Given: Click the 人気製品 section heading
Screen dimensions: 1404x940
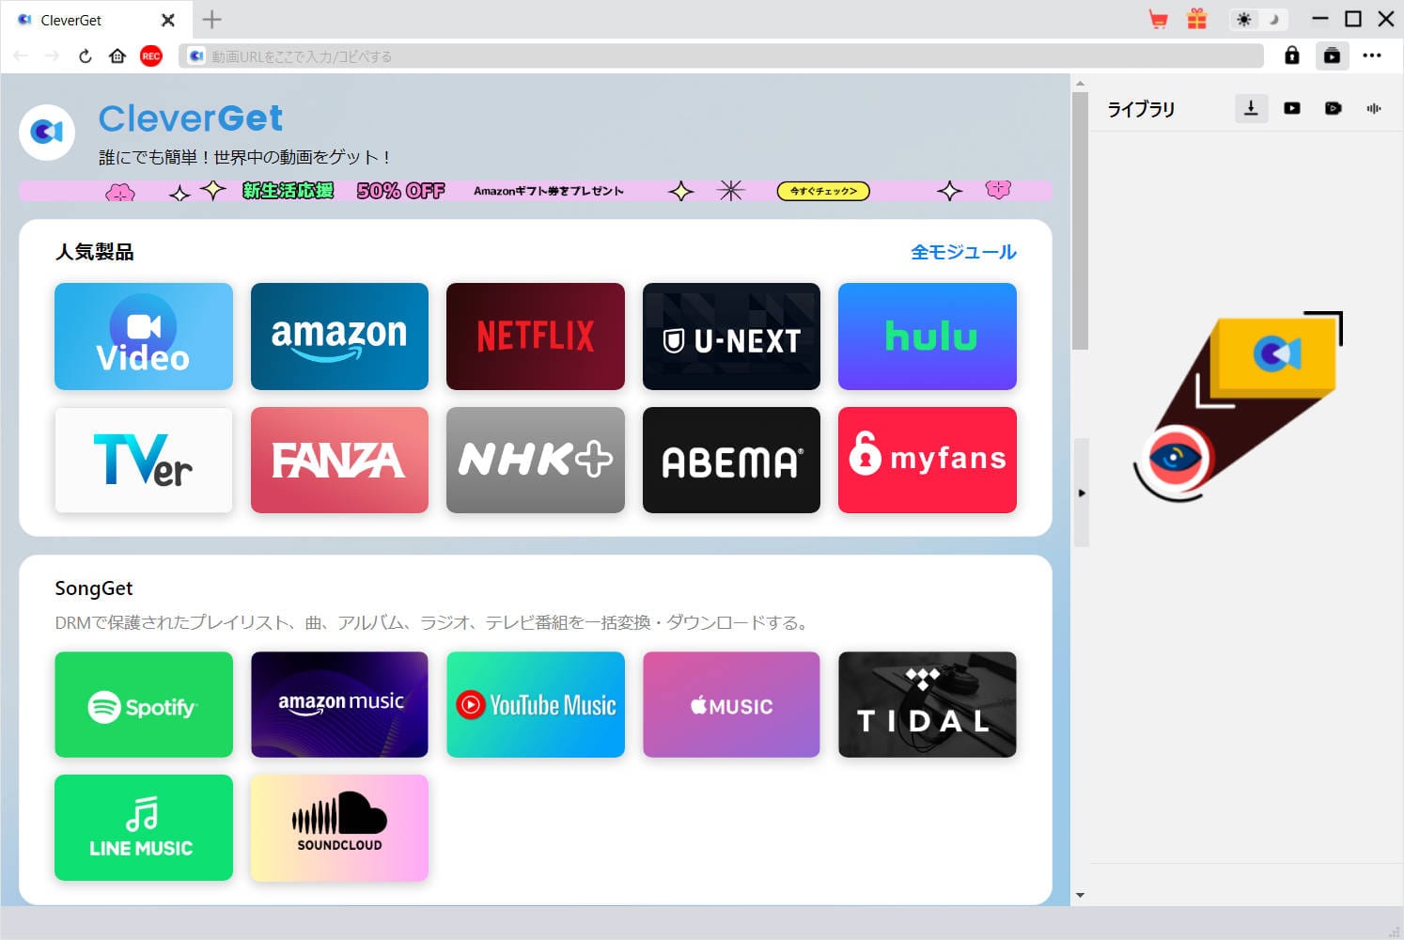Looking at the screenshot, I should (x=94, y=252).
